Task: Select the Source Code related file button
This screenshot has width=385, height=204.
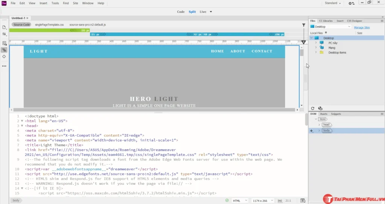Action: coord(21,24)
